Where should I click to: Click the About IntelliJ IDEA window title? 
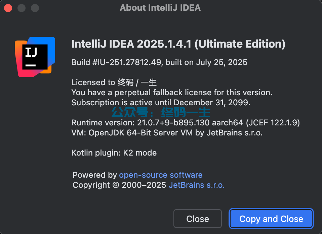click(160, 8)
